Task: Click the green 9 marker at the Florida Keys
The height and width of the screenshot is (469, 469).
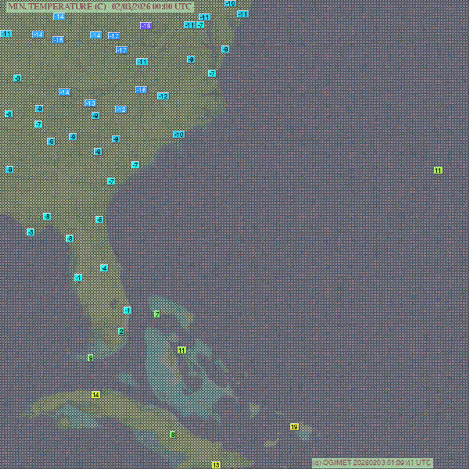Action: (91, 357)
